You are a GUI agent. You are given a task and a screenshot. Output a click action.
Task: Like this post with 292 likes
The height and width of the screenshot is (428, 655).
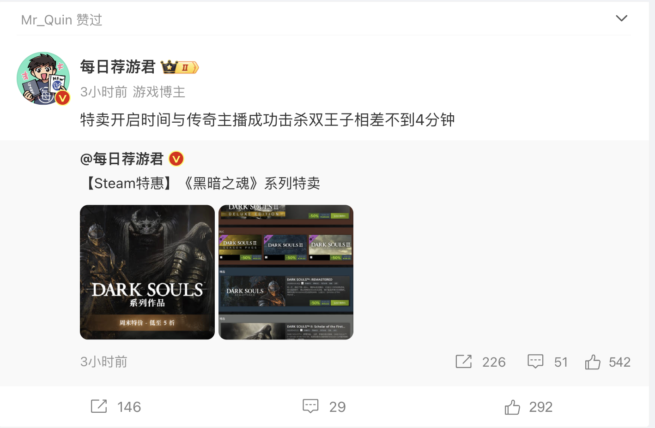coord(512,407)
